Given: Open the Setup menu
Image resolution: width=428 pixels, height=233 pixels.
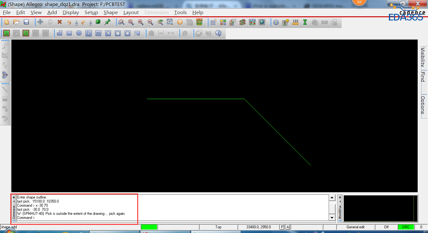Looking at the screenshot, I should point(91,13).
